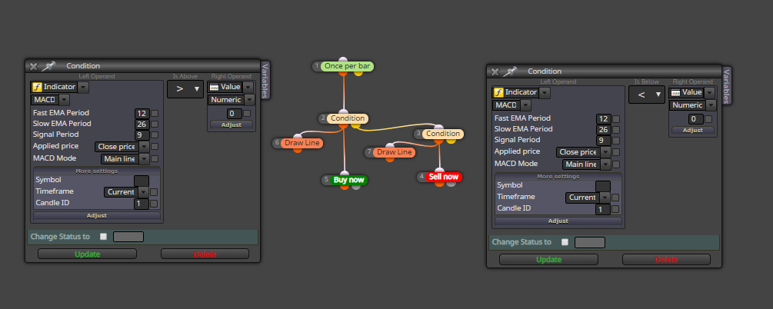
Task: Select Draw Line block number 6
Action: (x=302, y=143)
